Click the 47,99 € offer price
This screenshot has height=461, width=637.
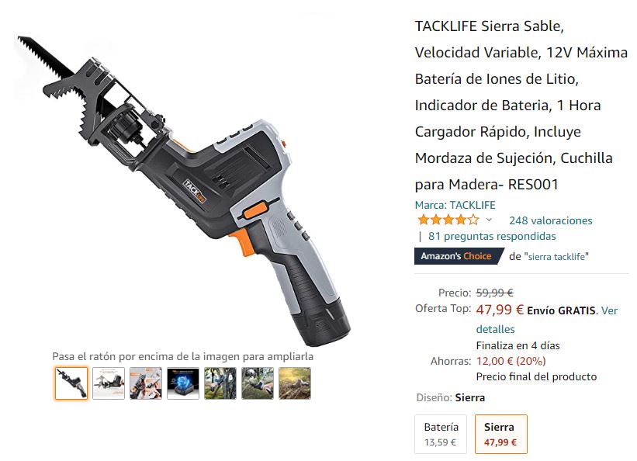(500, 310)
